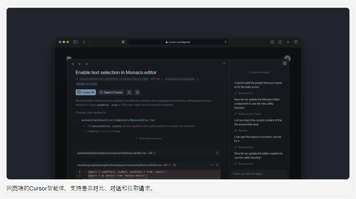Open Safari downloads icon
The height and width of the screenshot is (199, 356).
point(272,42)
